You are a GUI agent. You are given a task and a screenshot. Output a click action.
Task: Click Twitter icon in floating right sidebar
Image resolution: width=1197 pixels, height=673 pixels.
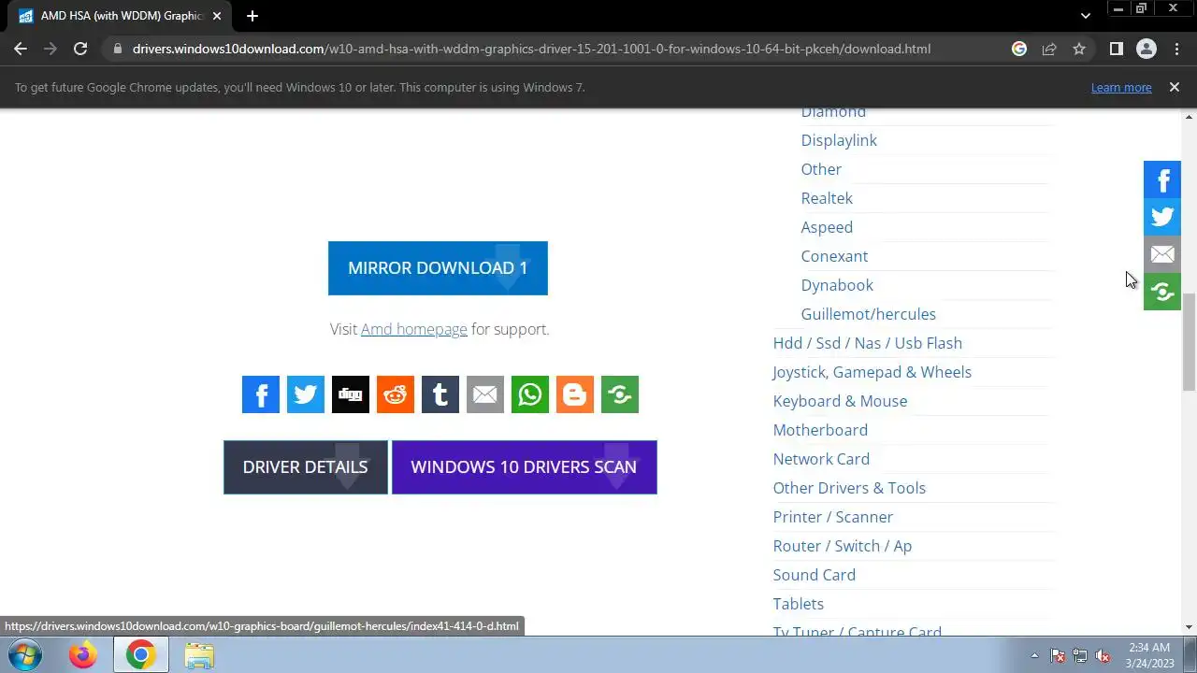point(1162,217)
